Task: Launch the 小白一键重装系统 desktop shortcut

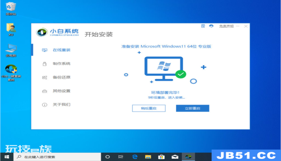Action: (x=11, y=73)
